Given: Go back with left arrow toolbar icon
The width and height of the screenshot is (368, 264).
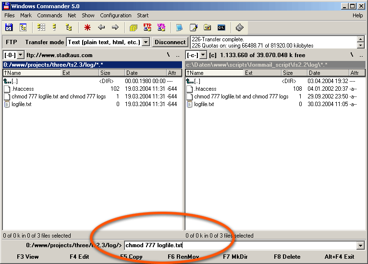Looking at the screenshot, I should (101, 27).
